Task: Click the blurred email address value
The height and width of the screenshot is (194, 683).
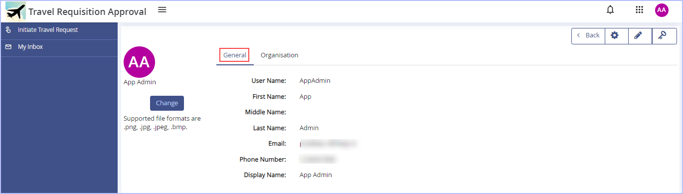Action: pyautogui.click(x=329, y=144)
